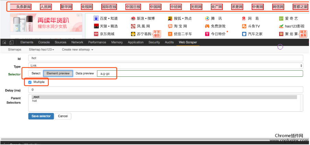
Task: Click the Tencent icon
Action: pos(207,19)
